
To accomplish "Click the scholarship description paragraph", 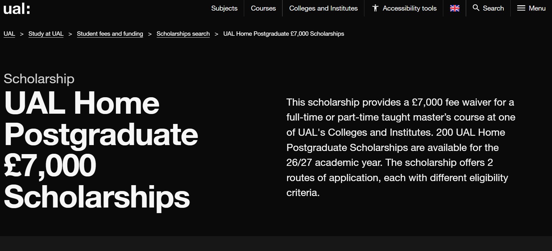I will [x=400, y=148].
